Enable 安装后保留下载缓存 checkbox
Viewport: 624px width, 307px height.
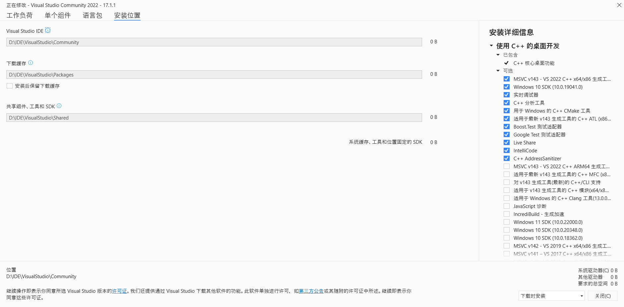pos(10,86)
